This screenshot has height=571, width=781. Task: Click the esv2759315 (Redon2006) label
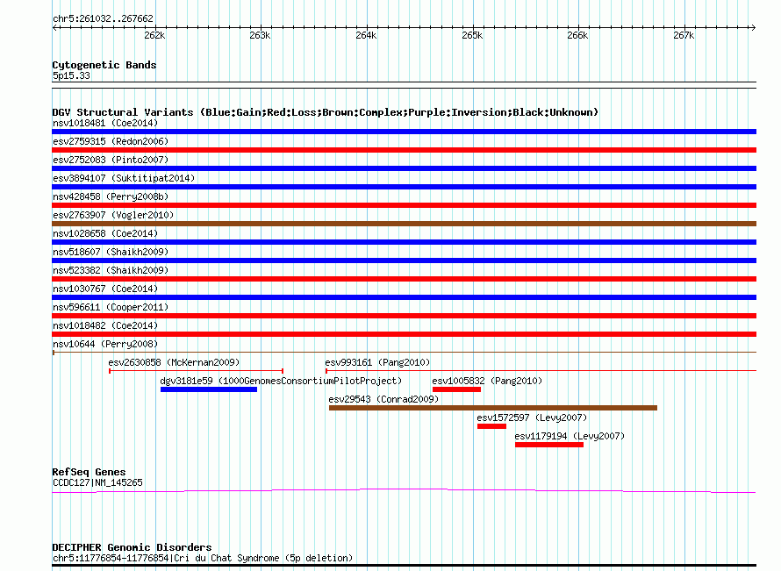110,141
